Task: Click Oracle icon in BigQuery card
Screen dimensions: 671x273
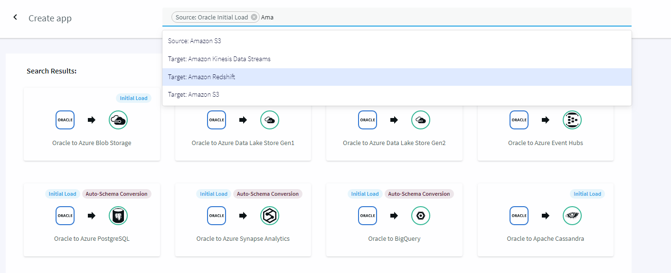Action: 368,216
